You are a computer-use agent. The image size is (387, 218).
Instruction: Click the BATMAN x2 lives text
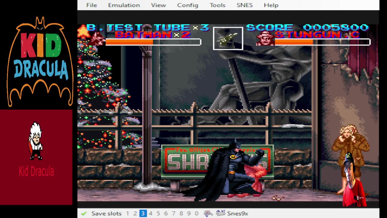[153, 35]
